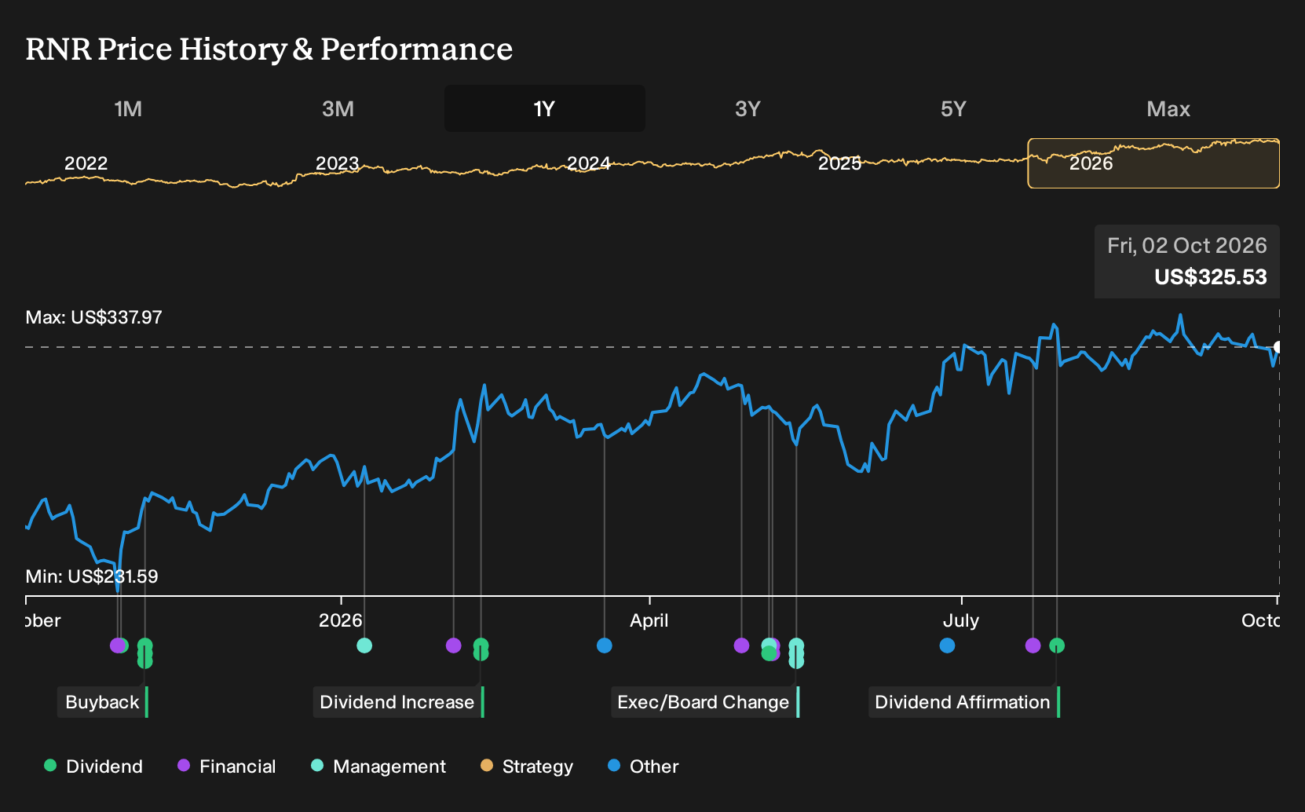Click teal Management marker below the 2026 label

(x=364, y=646)
